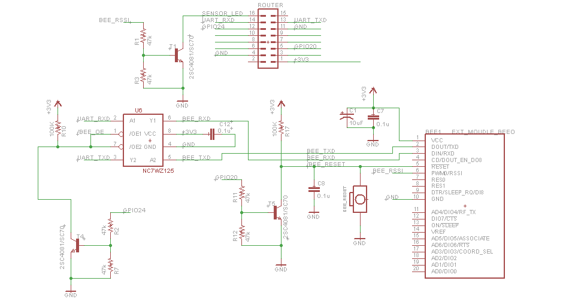Click the DIO7/CTS pin name
The height and width of the screenshot is (302, 572).
pos(444,219)
